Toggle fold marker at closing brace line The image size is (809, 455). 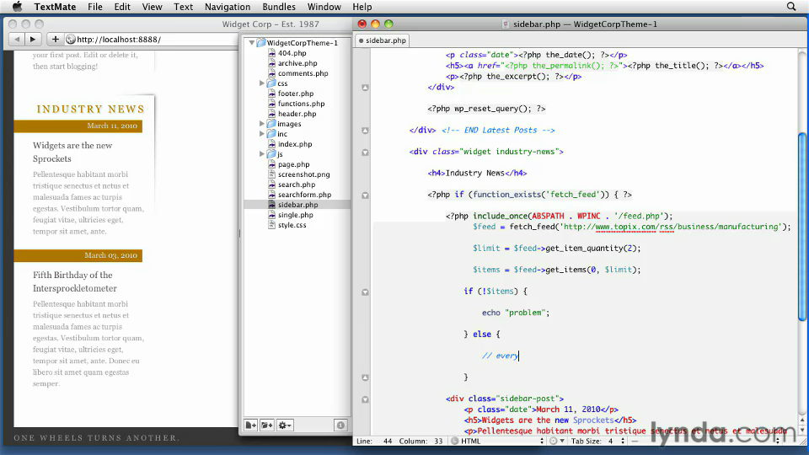point(365,377)
